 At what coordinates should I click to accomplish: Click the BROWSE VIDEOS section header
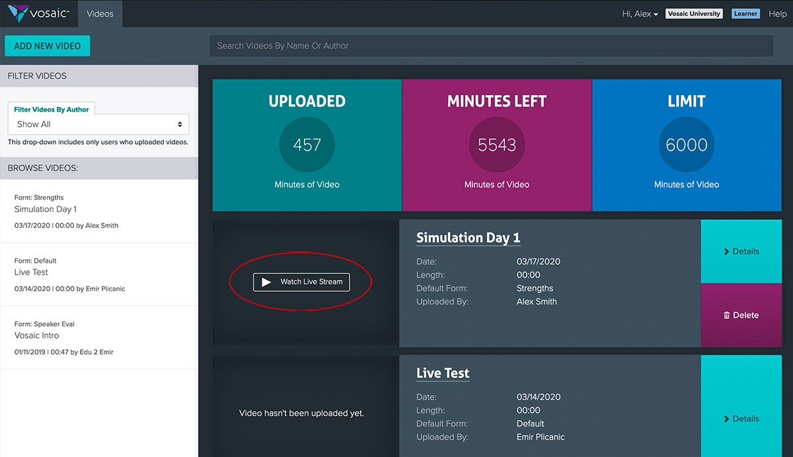click(99, 168)
